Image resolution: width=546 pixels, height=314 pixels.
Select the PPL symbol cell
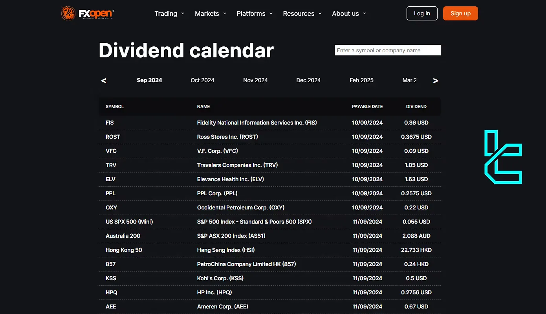[110, 193]
